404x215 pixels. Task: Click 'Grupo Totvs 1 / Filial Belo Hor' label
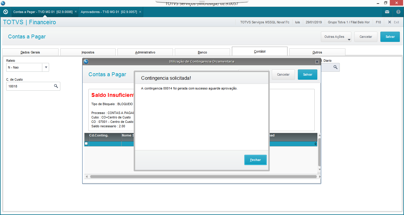(x=349, y=22)
